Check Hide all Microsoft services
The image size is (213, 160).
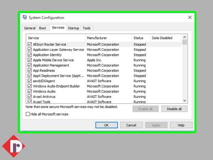tap(28, 114)
